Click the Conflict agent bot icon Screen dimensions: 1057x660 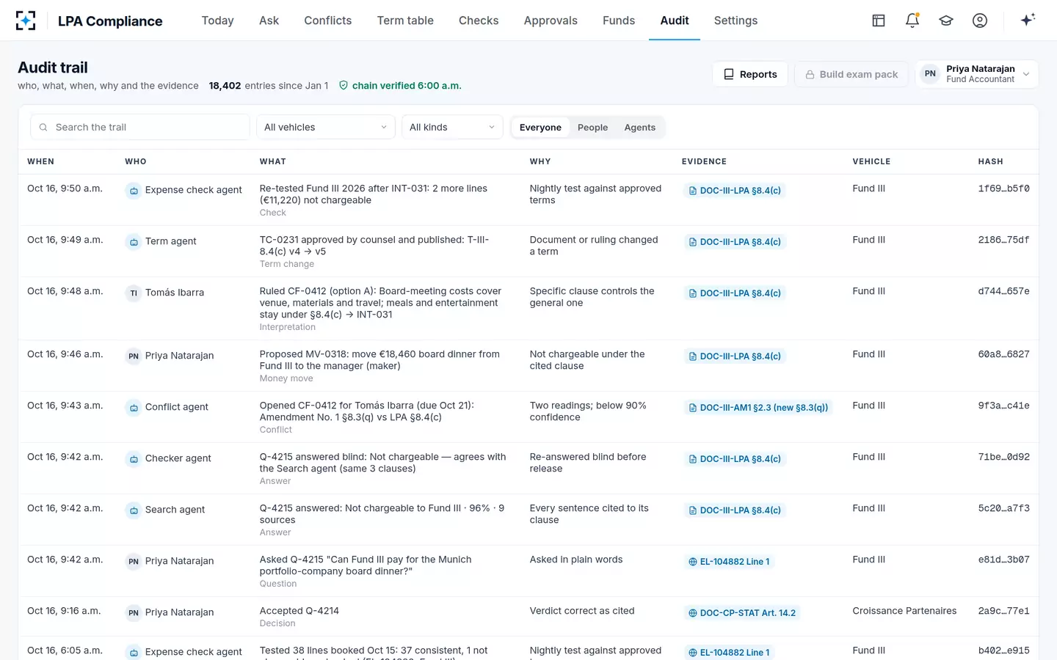(134, 407)
